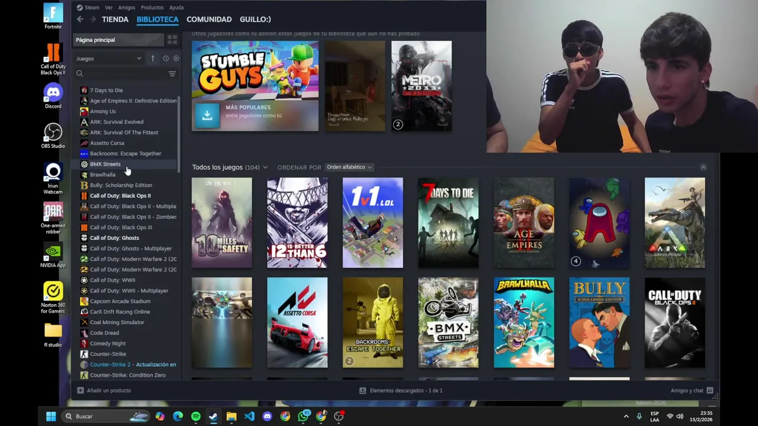Open the Productos menu

[152, 8]
